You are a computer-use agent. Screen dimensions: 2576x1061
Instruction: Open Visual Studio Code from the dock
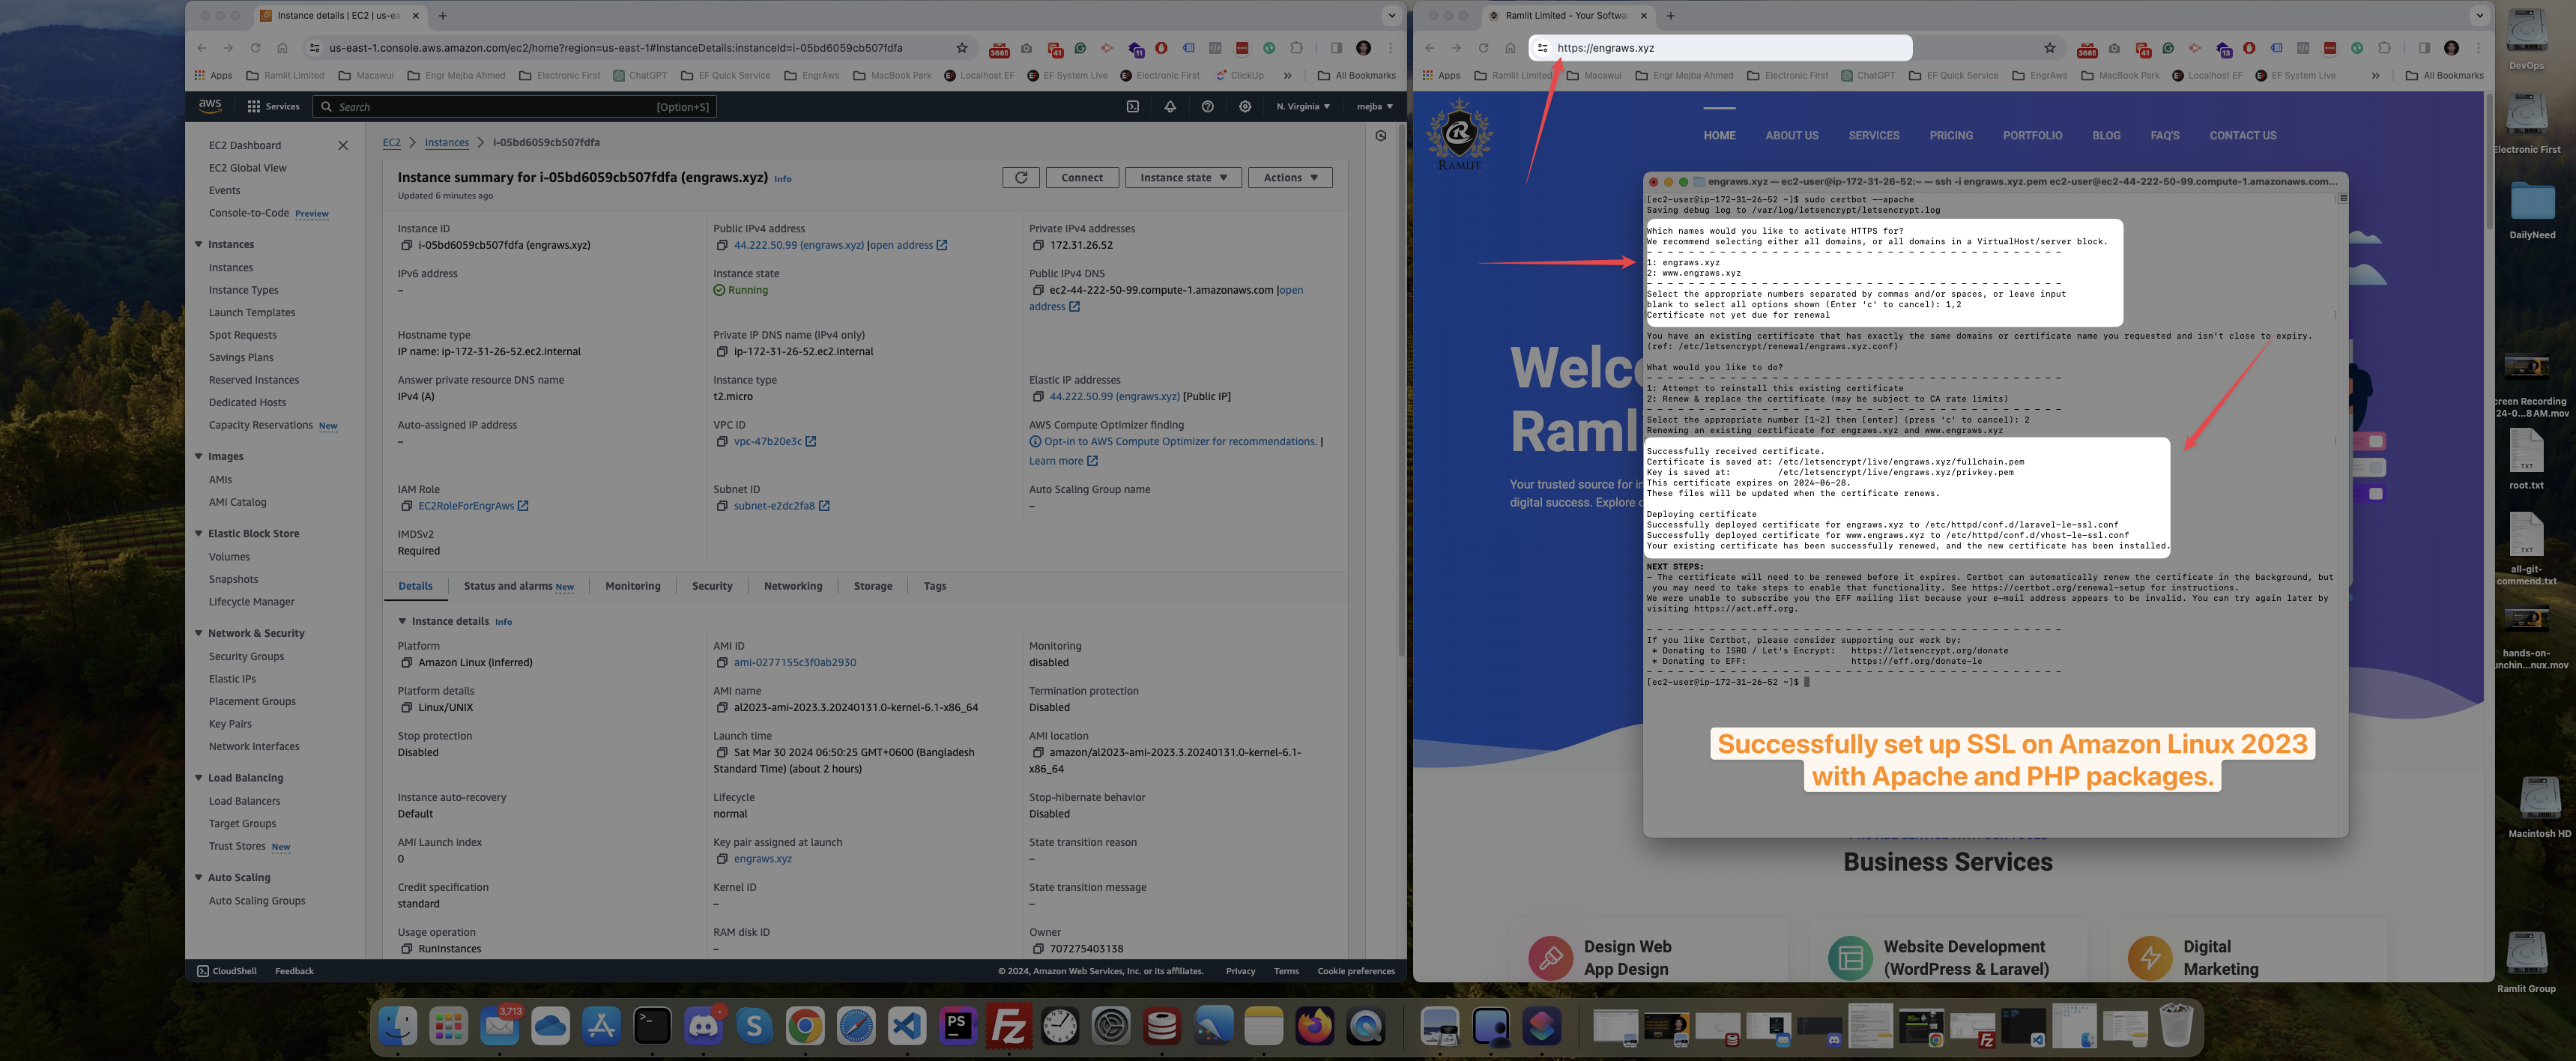coord(906,1026)
